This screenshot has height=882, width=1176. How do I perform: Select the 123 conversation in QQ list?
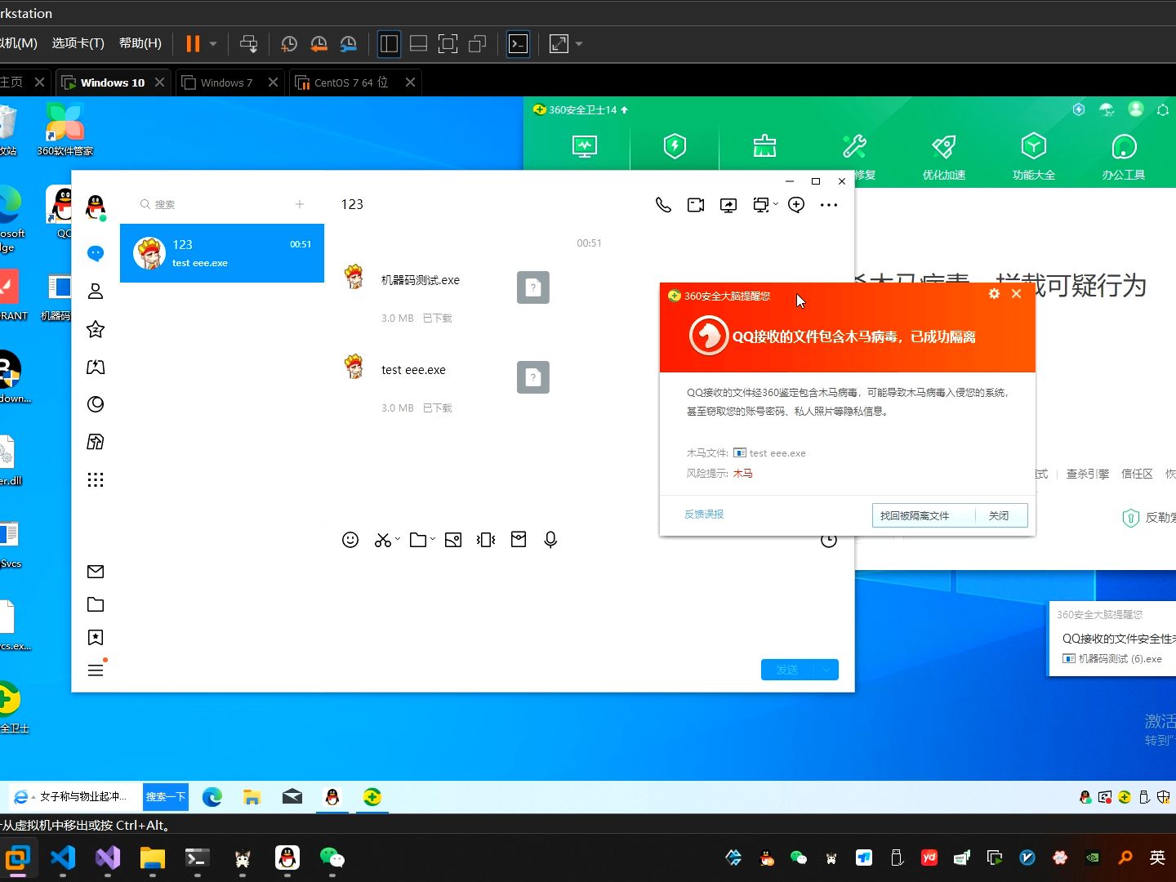[x=222, y=253]
